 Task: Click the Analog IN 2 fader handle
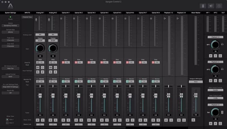(x=53, y=96)
